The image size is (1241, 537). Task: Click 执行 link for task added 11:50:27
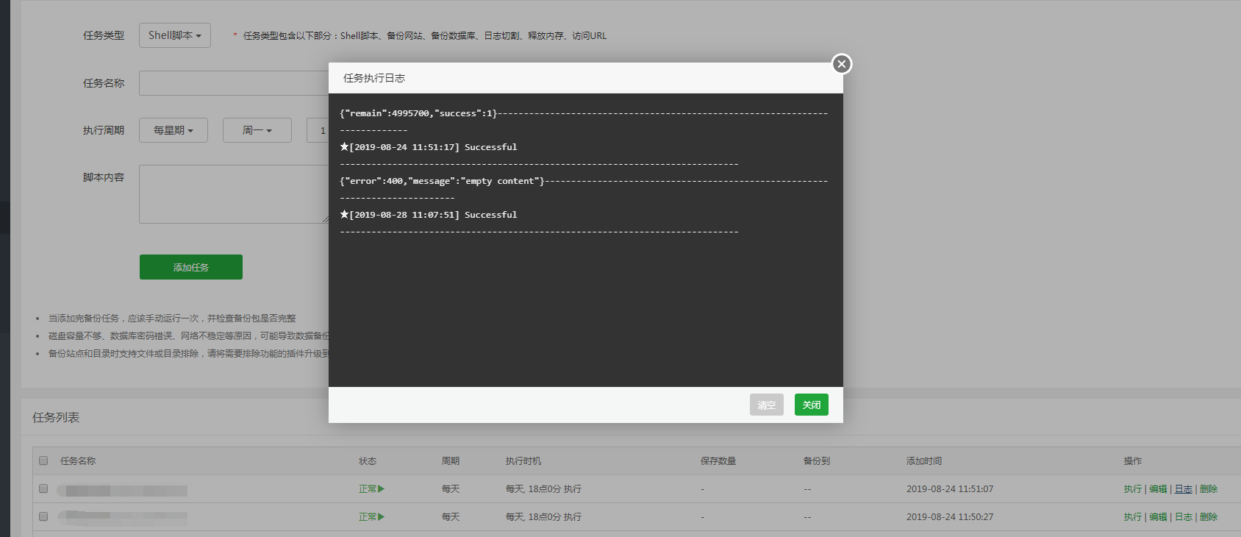(x=1133, y=516)
